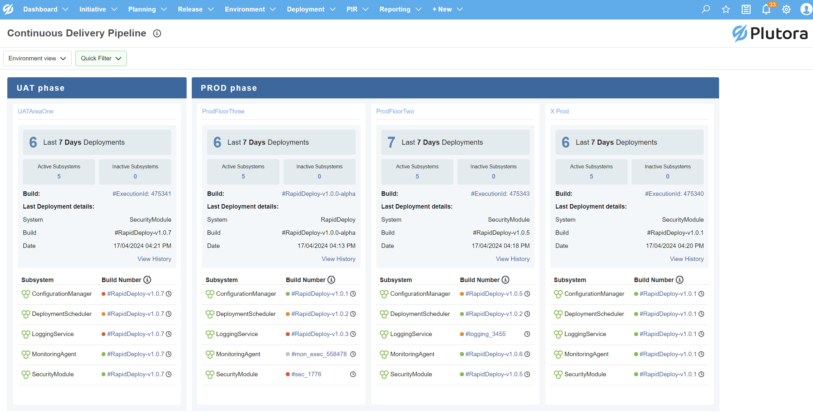Screen dimensions: 813x414
Task: Click the search magnifier icon in the header
Action: click(x=706, y=9)
